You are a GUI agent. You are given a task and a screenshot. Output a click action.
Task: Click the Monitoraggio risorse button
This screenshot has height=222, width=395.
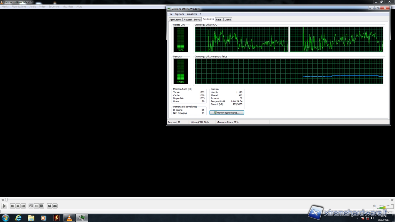coord(227,113)
